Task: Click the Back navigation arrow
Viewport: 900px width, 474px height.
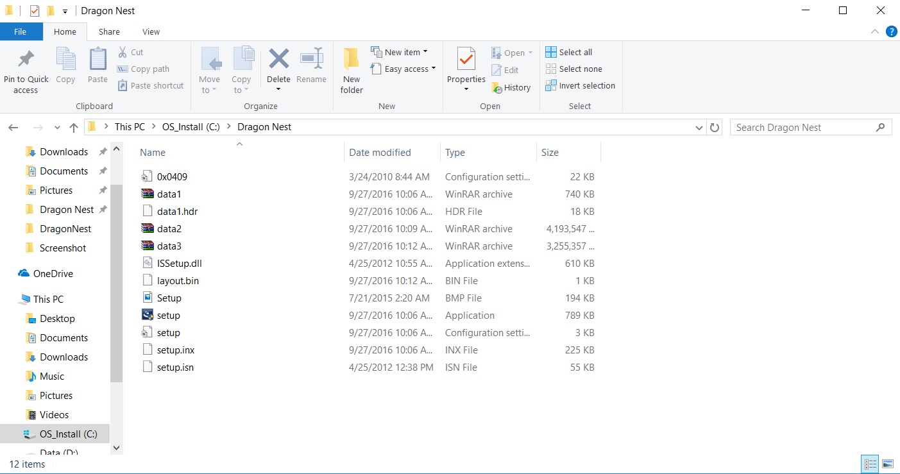Action: [13, 127]
